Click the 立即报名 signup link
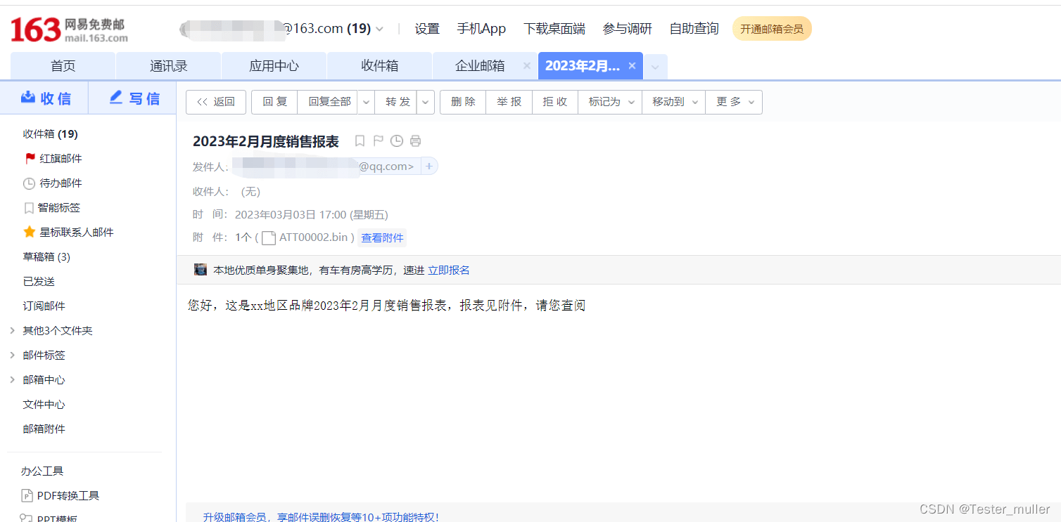Viewport: 1061px width, 522px height. click(448, 269)
